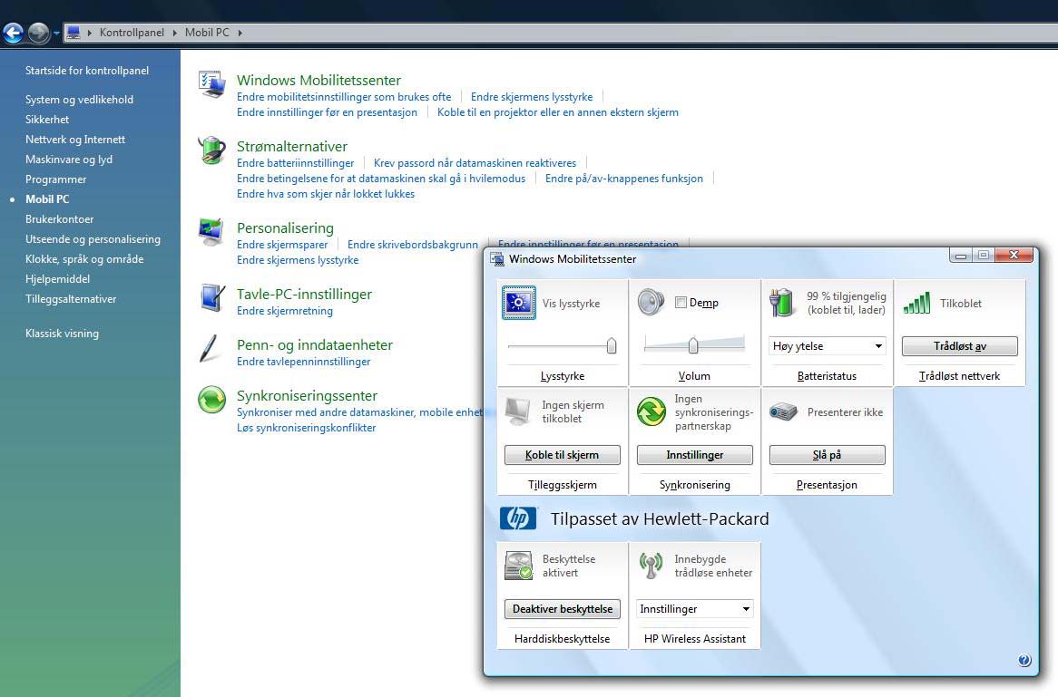1058x697 pixels.
Task: Click the Tavle-PC-innstillinger icon
Action: click(x=211, y=297)
